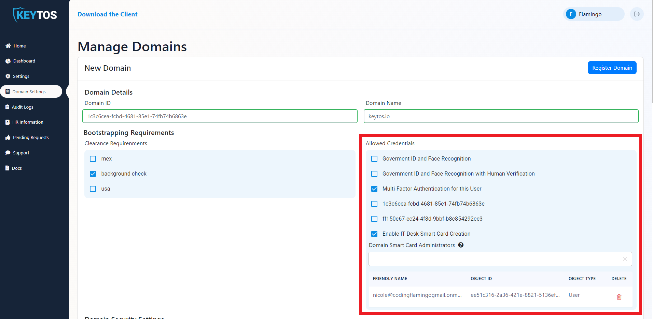653x319 pixels.
Task: Open the Flamingo account menu
Action: [x=594, y=14]
